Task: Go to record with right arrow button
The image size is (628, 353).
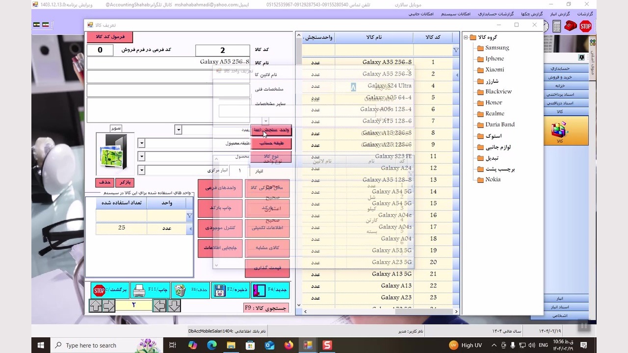Action: [x=108, y=306]
